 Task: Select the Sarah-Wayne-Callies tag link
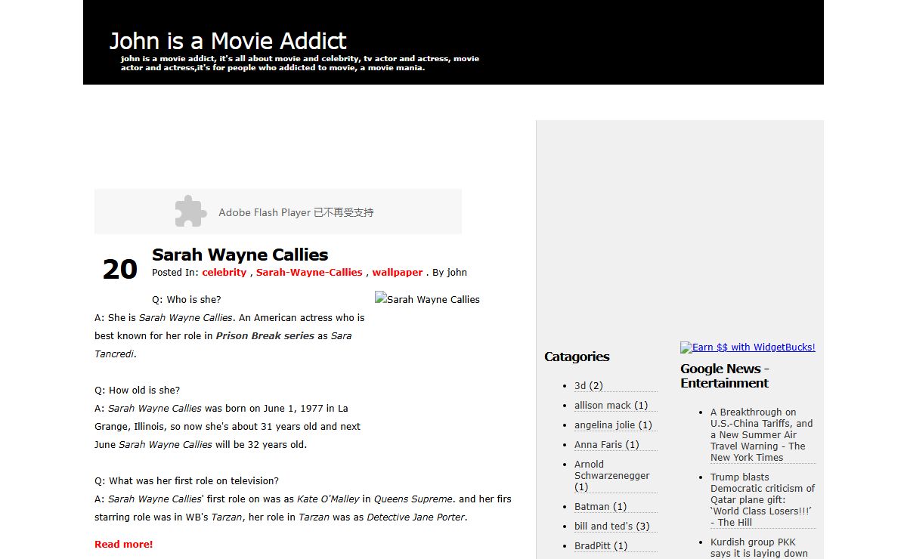(x=309, y=273)
